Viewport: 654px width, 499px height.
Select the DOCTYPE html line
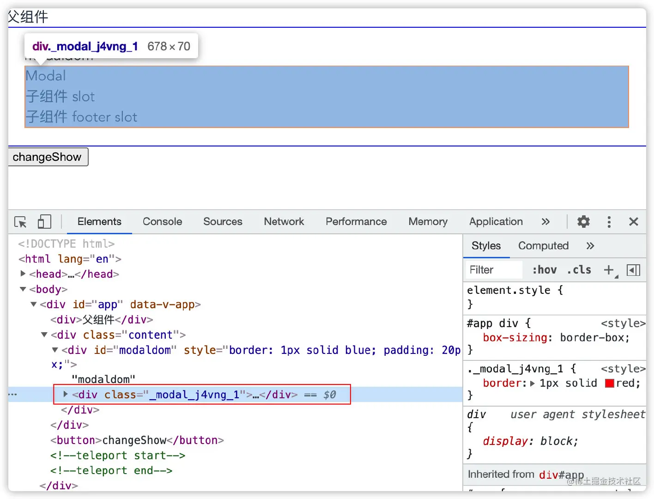click(x=67, y=243)
